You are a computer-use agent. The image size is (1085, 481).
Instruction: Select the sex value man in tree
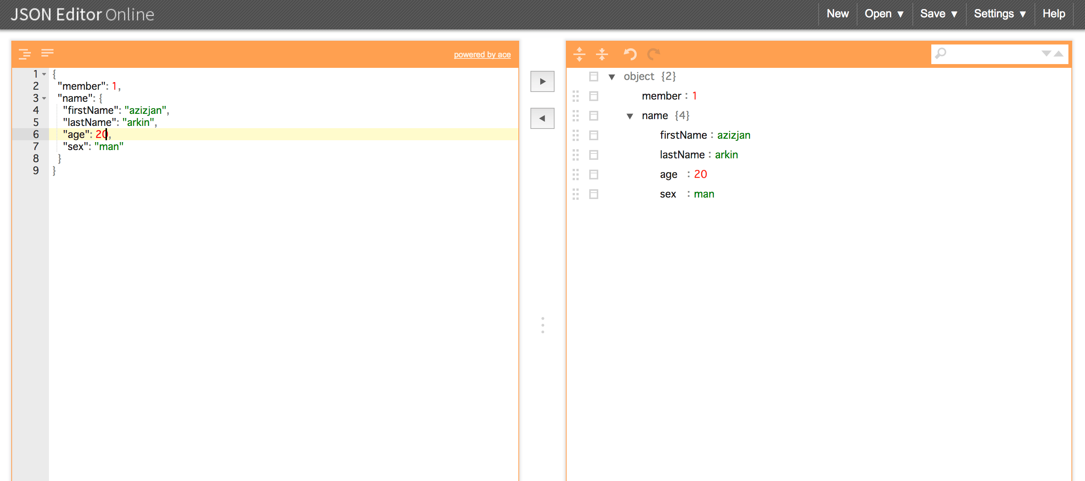pos(704,195)
